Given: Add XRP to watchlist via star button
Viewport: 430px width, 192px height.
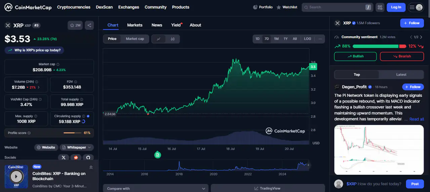Looking at the screenshot, I should pos(75,25).
